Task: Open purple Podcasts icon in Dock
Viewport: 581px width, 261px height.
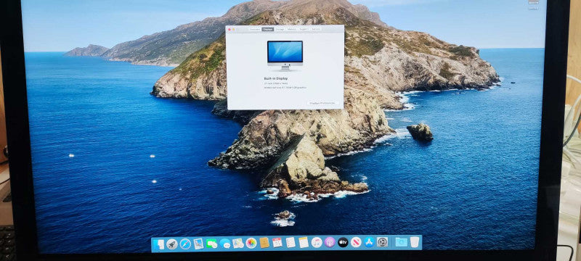Action: coord(330,242)
